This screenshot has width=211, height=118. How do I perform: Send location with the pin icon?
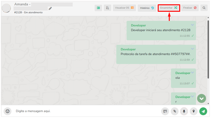[193, 111]
